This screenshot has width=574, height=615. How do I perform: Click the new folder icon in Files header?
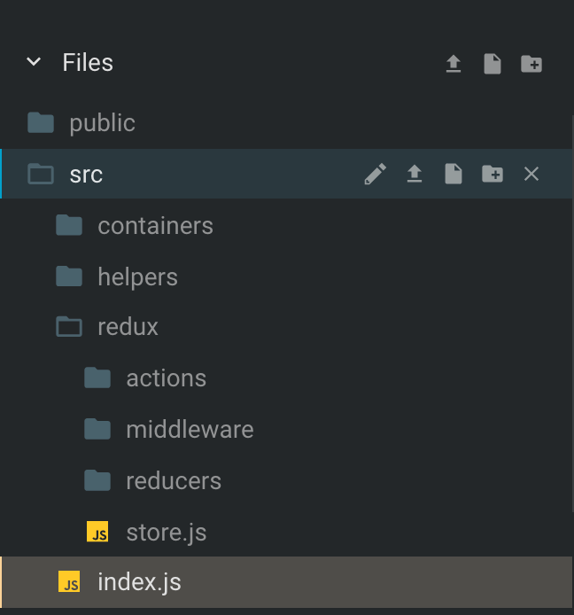tap(531, 64)
